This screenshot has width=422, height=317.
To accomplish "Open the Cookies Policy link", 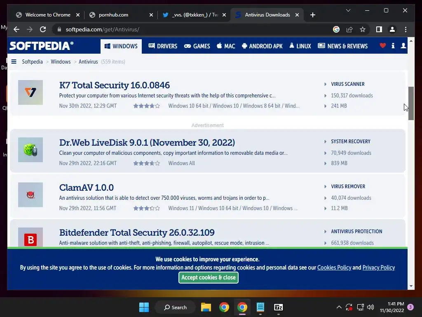I will (334, 267).
